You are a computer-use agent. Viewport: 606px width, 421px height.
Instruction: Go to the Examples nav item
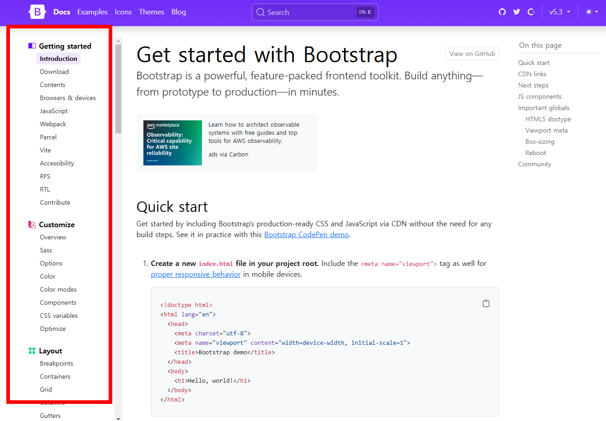click(92, 12)
